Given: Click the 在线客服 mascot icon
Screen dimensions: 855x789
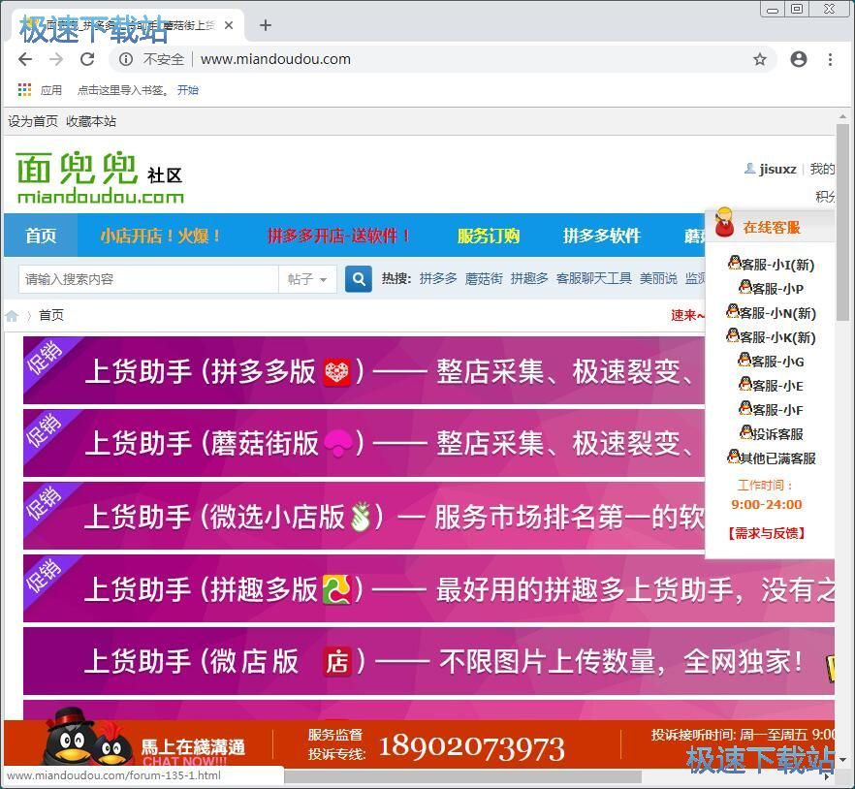Looking at the screenshot, I should (724, 223).
